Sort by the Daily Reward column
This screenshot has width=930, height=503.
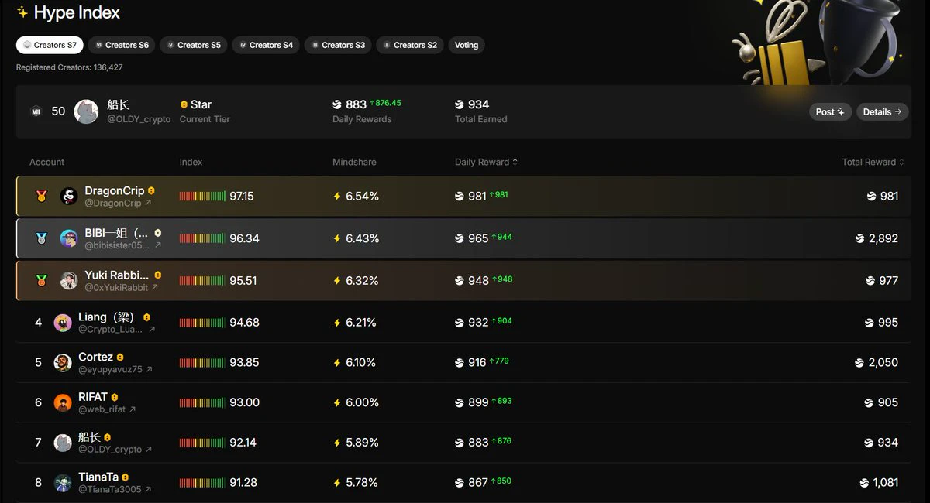pyautogui.click(x=486, y=162)
